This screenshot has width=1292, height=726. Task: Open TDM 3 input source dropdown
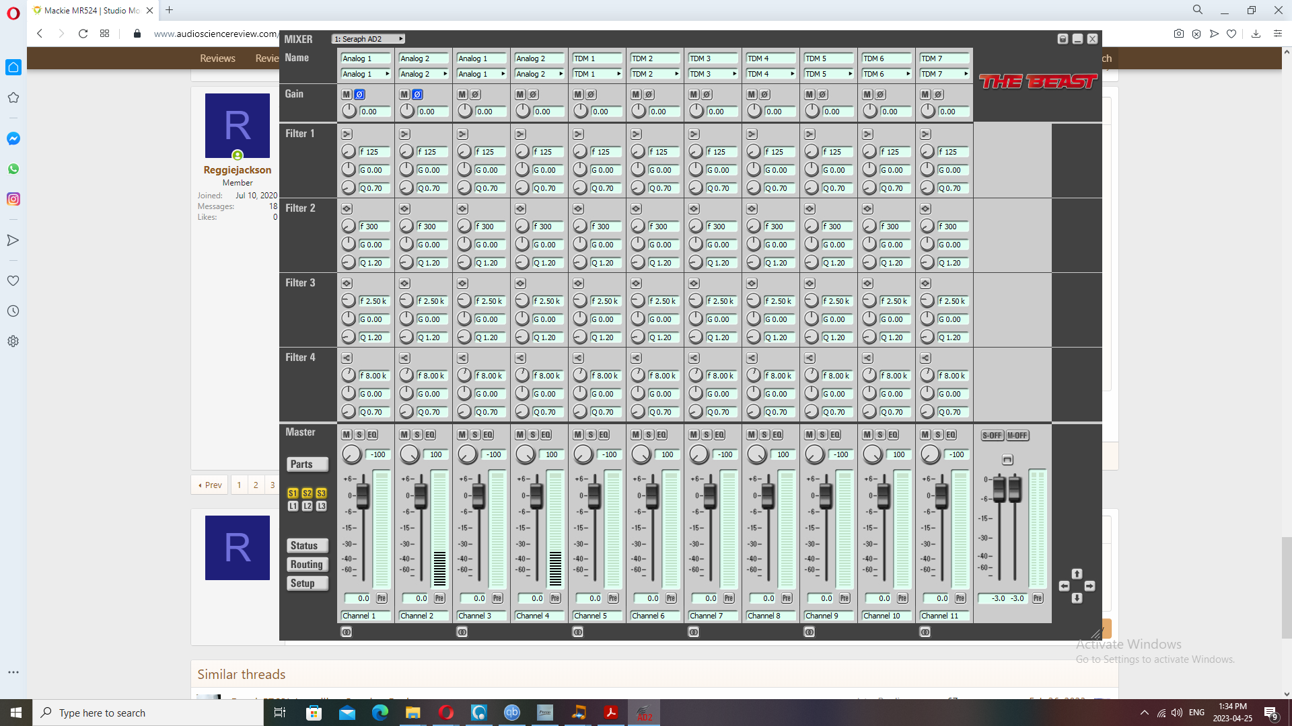click(x=713, y=74)
